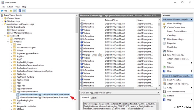194x110 pixels.
Task: Collapse the AppXDeployment-Server node
Action: [x=11, y=92]
